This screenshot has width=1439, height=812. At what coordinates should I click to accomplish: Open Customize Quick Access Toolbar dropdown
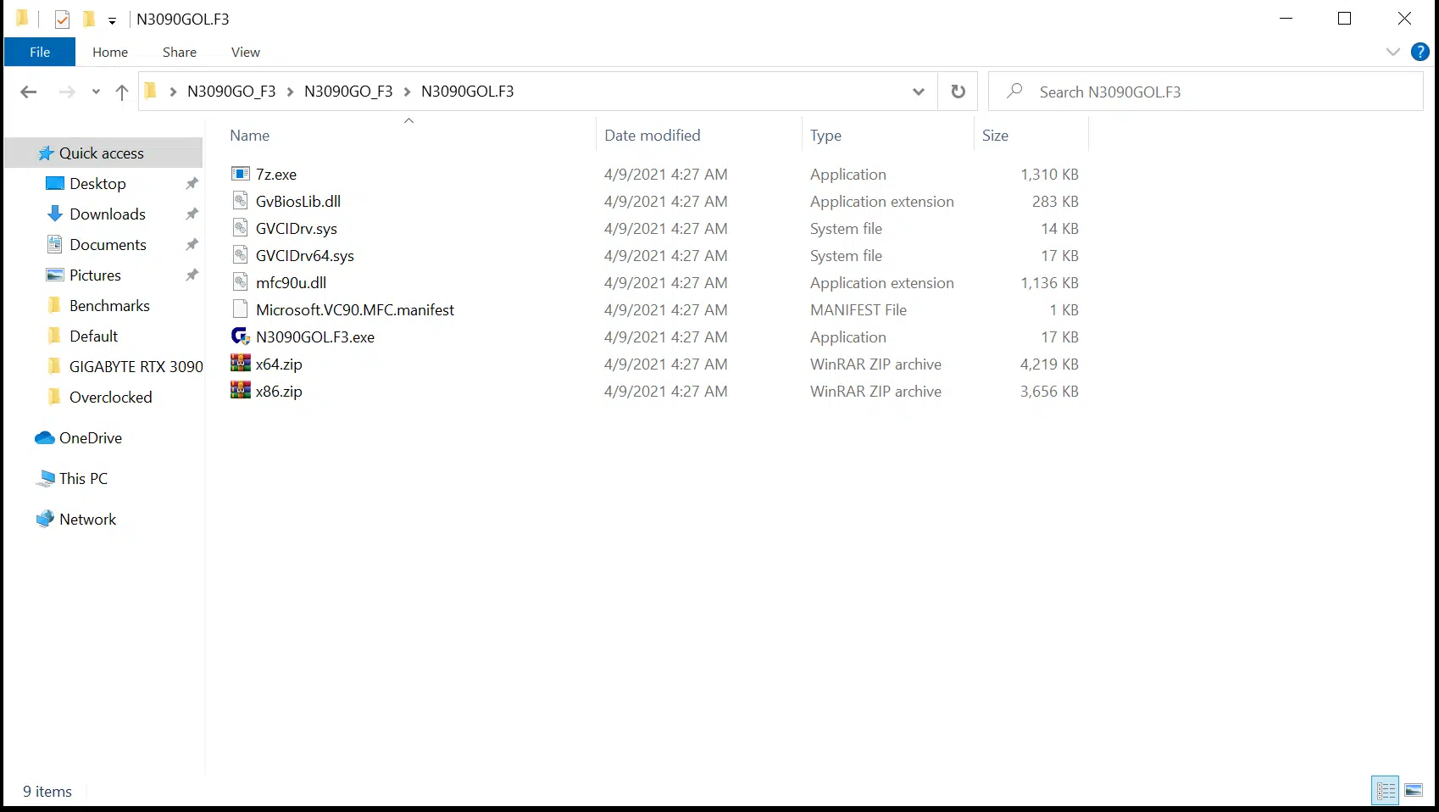[x=112, y=20]
